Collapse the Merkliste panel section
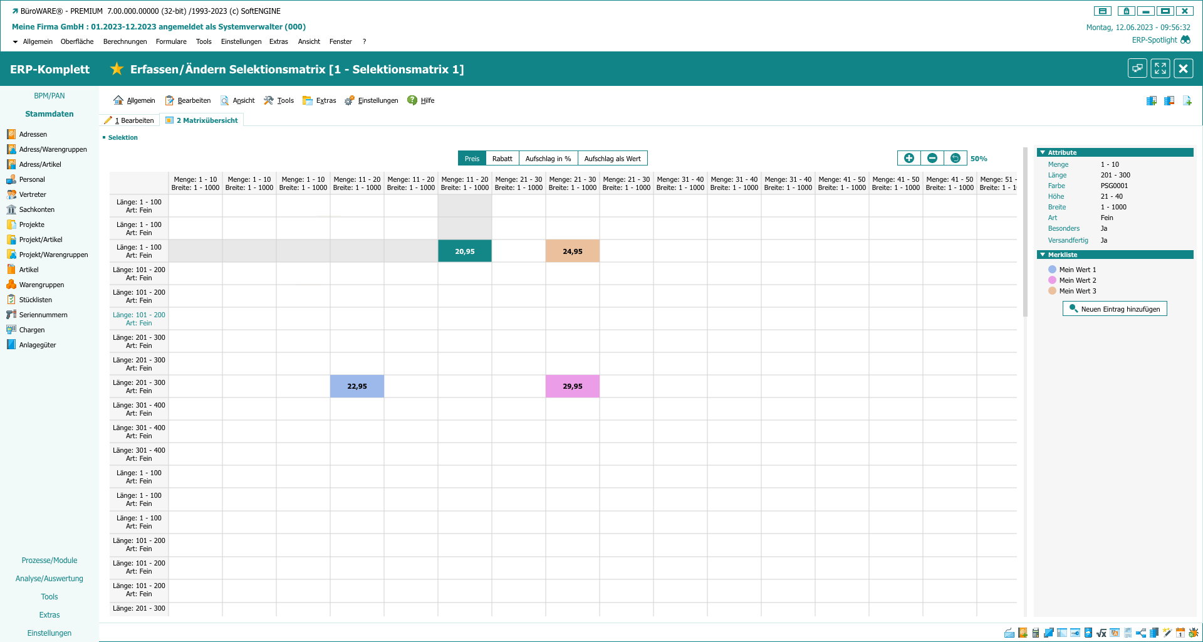This screenshot has height=642, width=1203. pyautogui.click(x=1043, y=255)
